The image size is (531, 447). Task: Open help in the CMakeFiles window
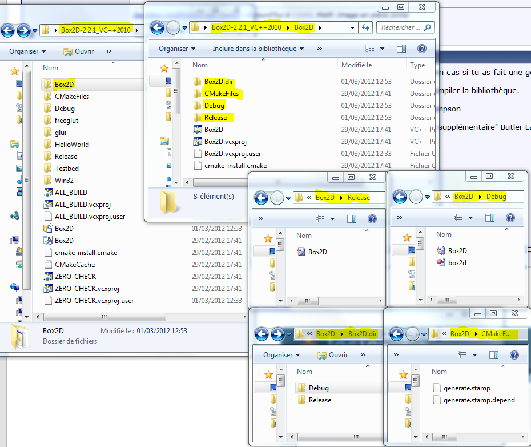514,355
